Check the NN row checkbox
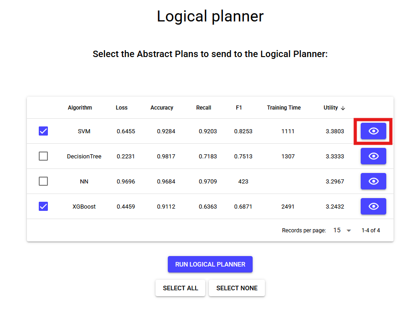420x309 pixels. click(x=43, y=181)
